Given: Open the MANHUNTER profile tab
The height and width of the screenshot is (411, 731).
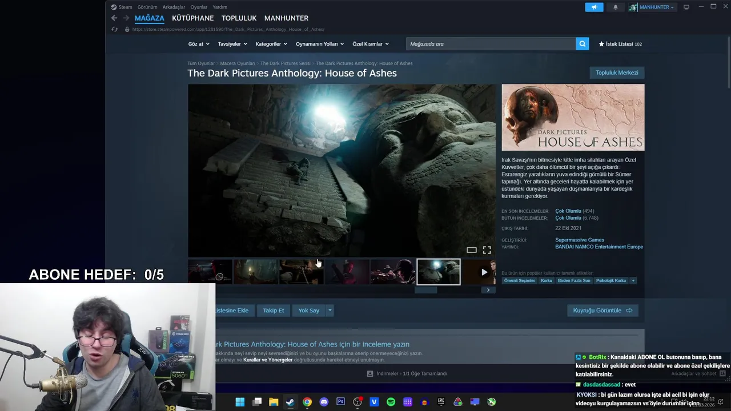Looking at the screenshot, I should point(286,18).
